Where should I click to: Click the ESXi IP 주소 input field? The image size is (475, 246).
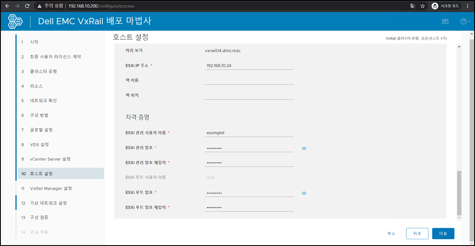[249, 65]
